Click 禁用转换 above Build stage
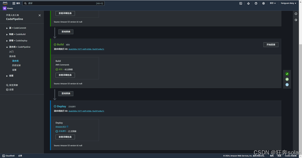Screen dimensions: 302x158 pos(66,32)
